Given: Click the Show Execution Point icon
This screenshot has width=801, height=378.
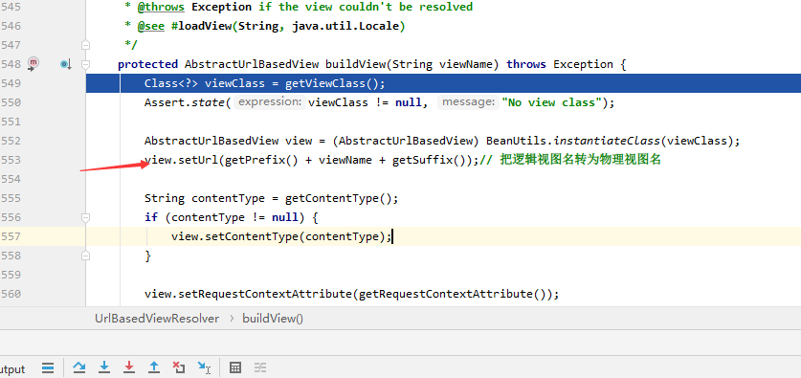Looking at the screenshot, I should [x=48, y=367].
